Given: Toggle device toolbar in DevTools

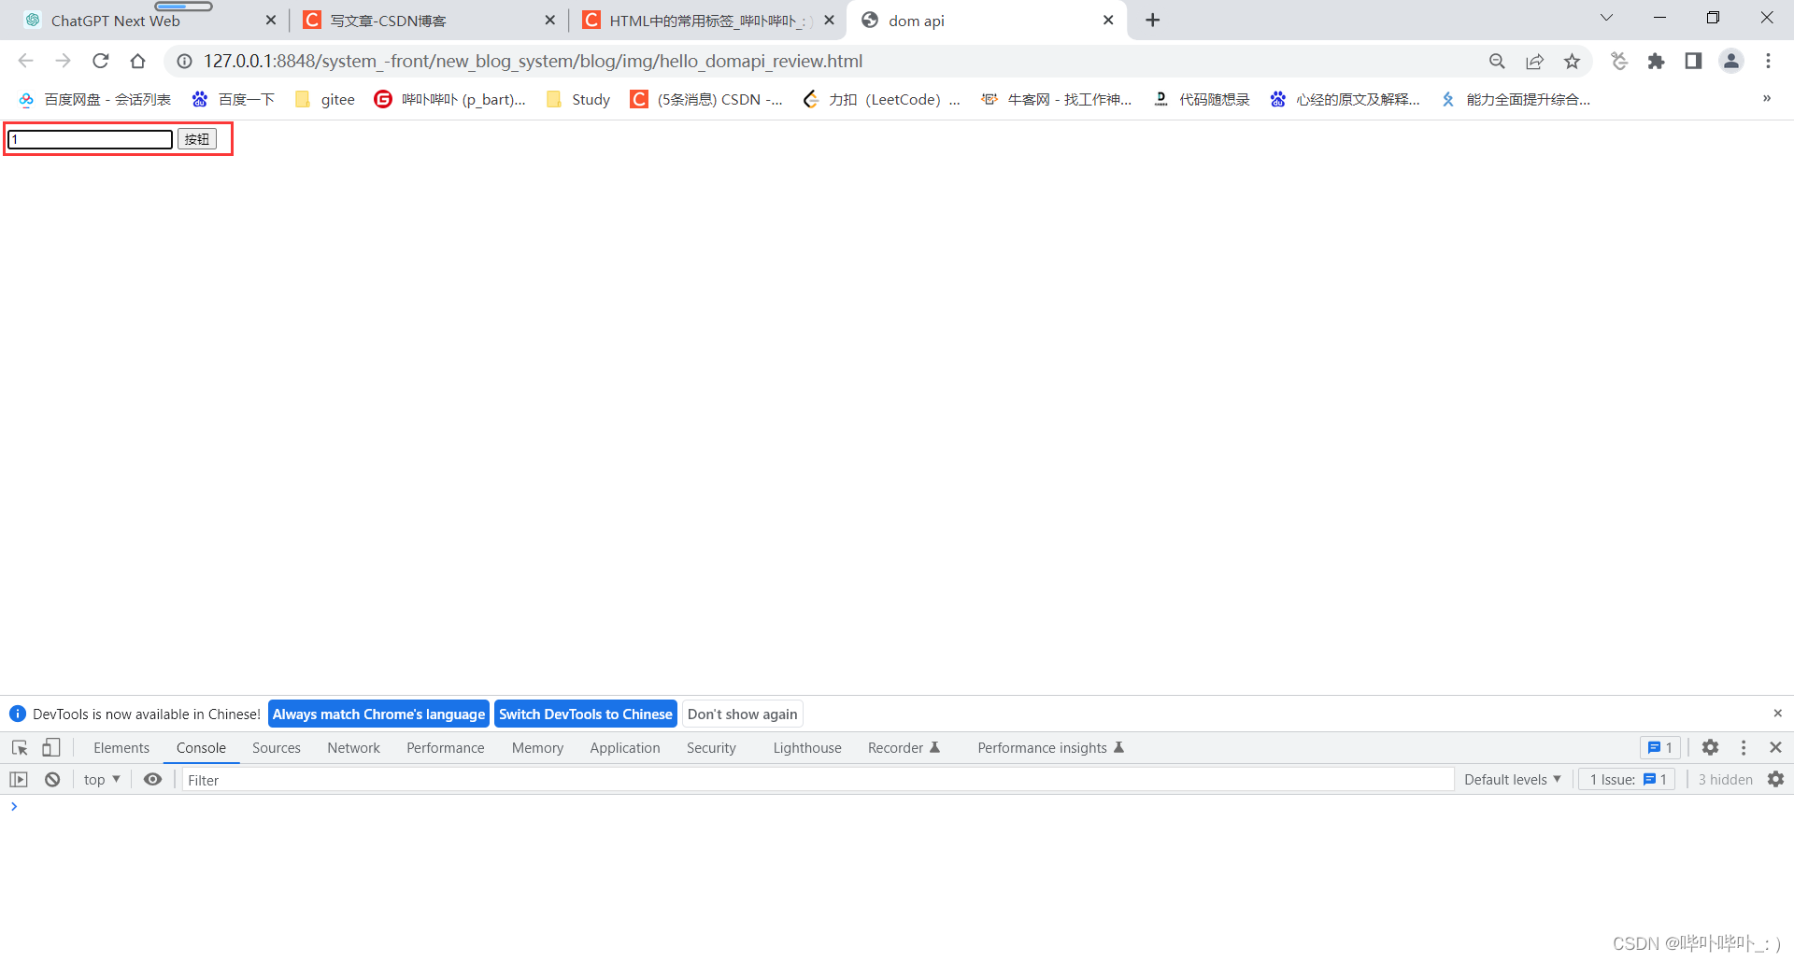Looking at the screenshot, I should [x=51, y=747].
